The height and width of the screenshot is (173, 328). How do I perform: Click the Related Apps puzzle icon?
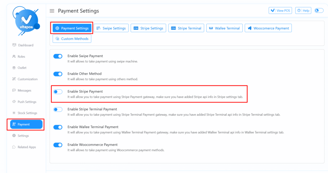click(14, 147)
